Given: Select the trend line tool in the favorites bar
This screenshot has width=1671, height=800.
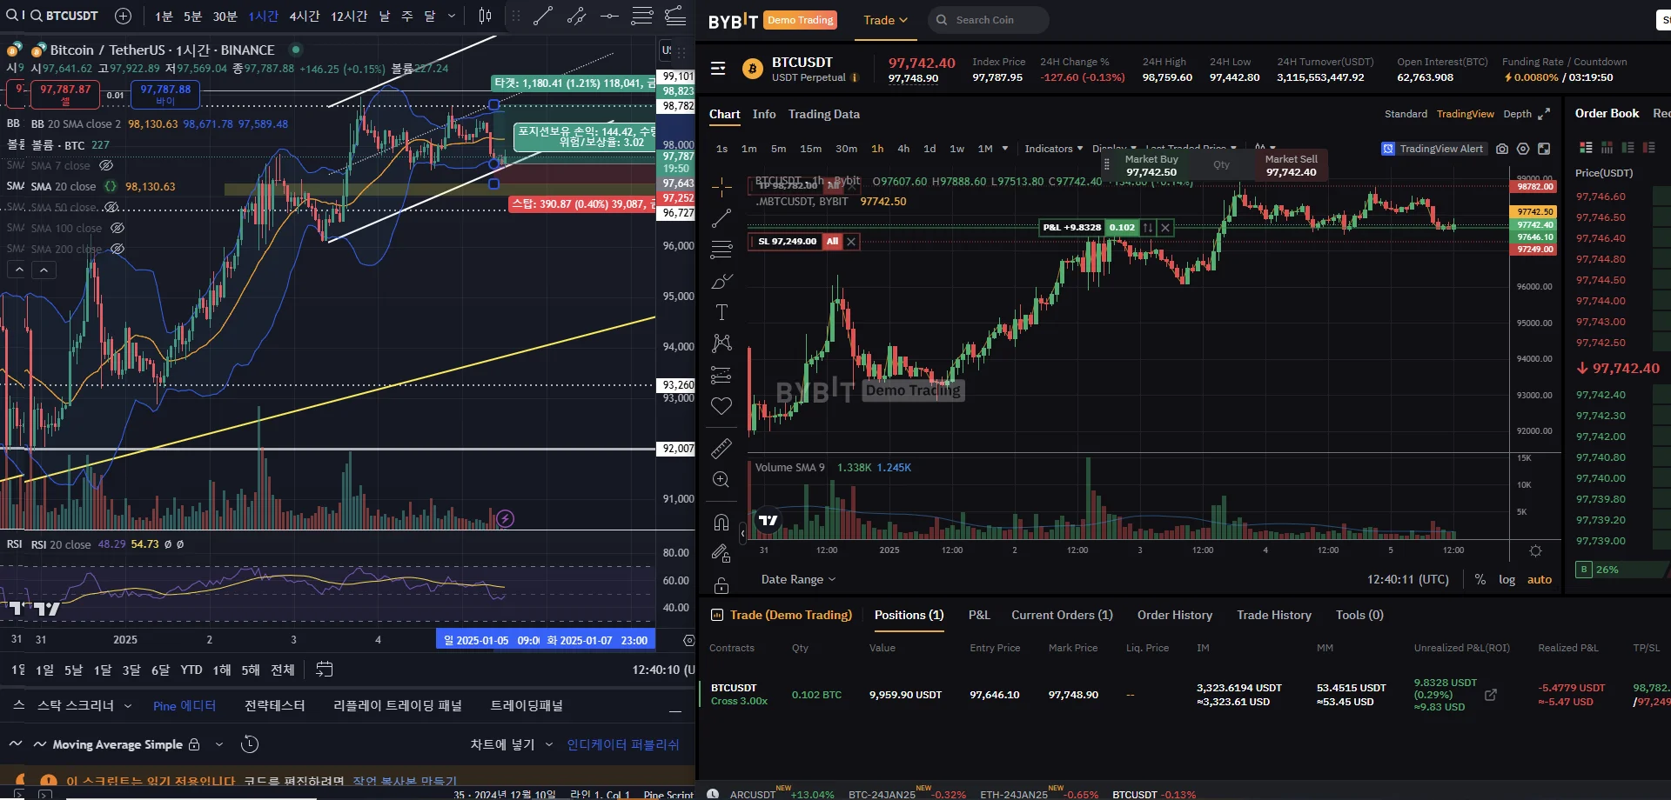Looking at the screenshot, I should click(543, 16).
